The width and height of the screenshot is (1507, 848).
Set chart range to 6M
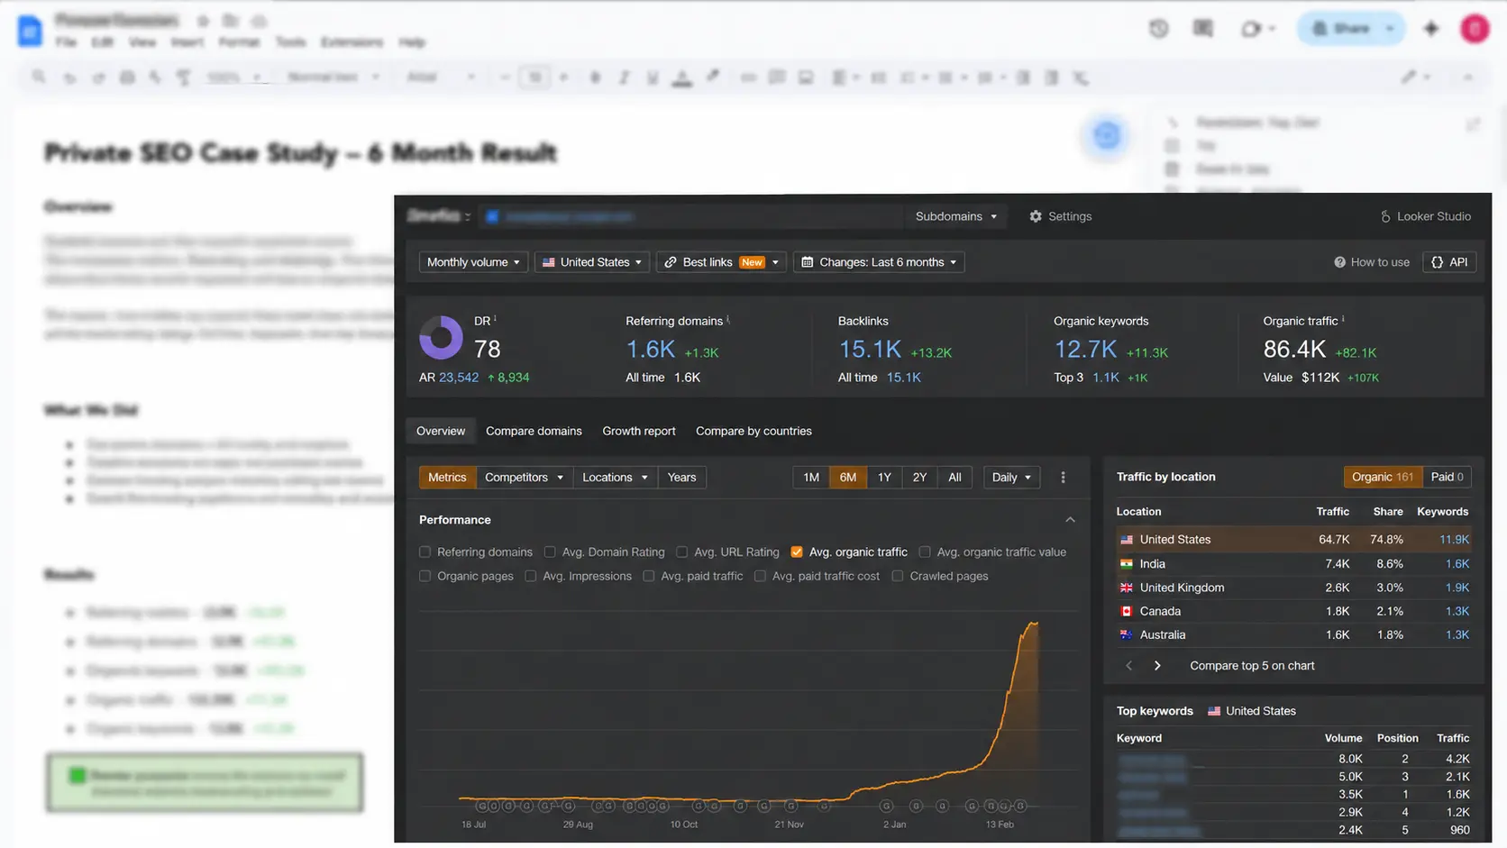(x=848, y=478)
